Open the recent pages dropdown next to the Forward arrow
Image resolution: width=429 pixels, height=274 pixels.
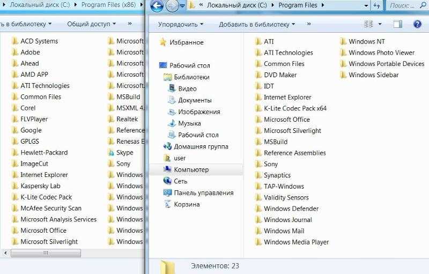point(182,6)
